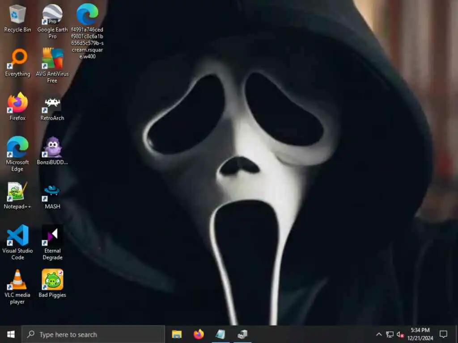The image size is (458, 343).
Task: Select the BonziBUDDY desktop shortcut
Action: click(52, 151)
